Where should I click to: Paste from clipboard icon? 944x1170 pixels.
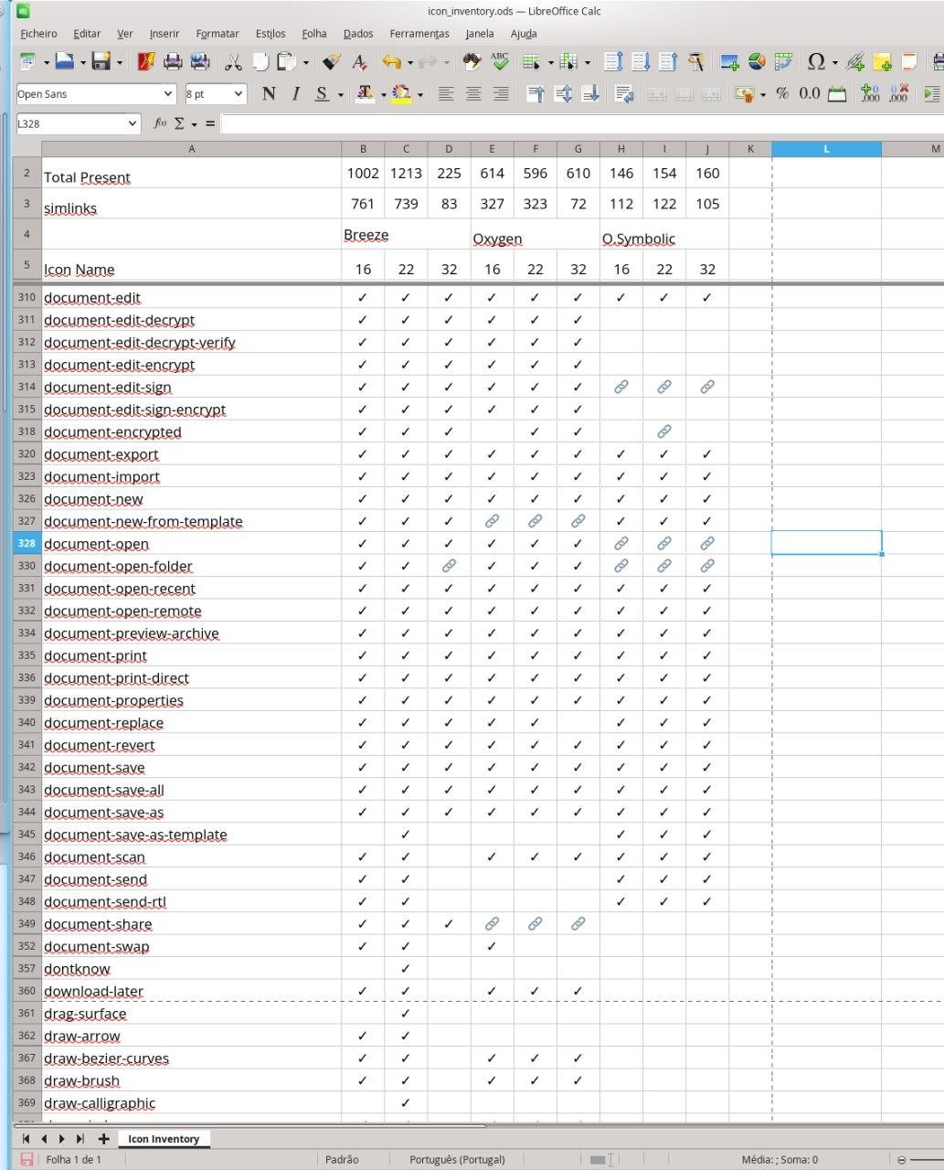point(287,62)
